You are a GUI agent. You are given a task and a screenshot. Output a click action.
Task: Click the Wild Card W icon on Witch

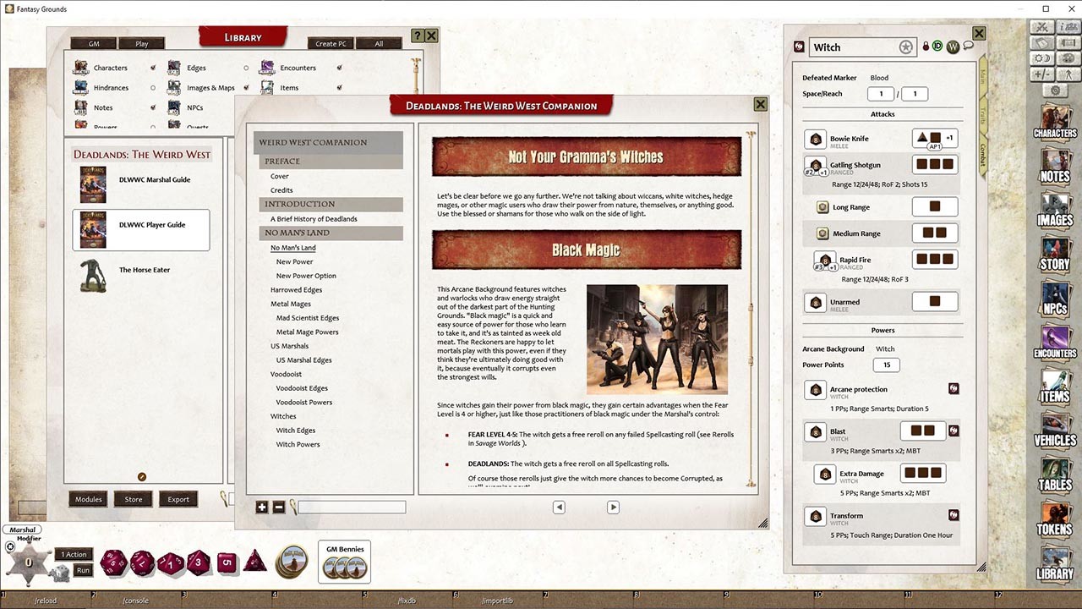coord(953,47)
